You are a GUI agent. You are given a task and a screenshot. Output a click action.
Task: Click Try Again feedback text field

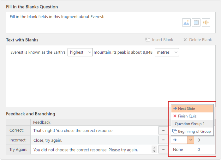[91, 150]
